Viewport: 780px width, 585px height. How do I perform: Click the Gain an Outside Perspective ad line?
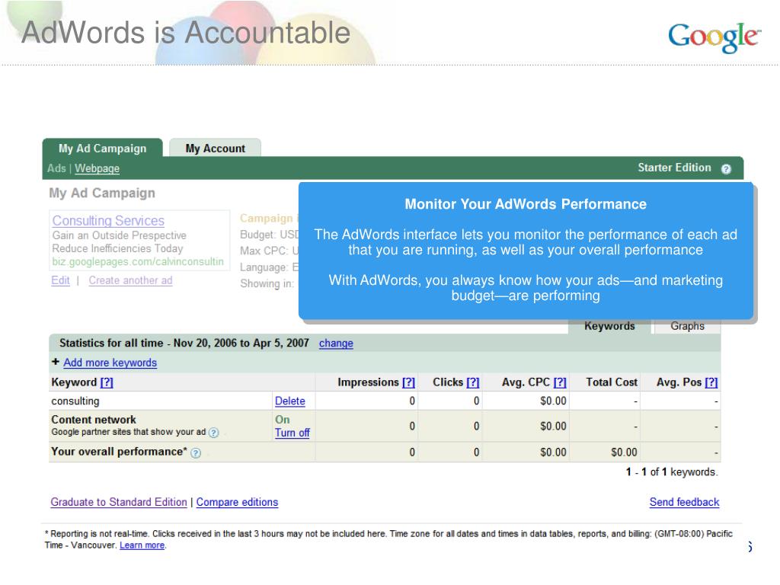pyautogui.click(x=120, y=235)
